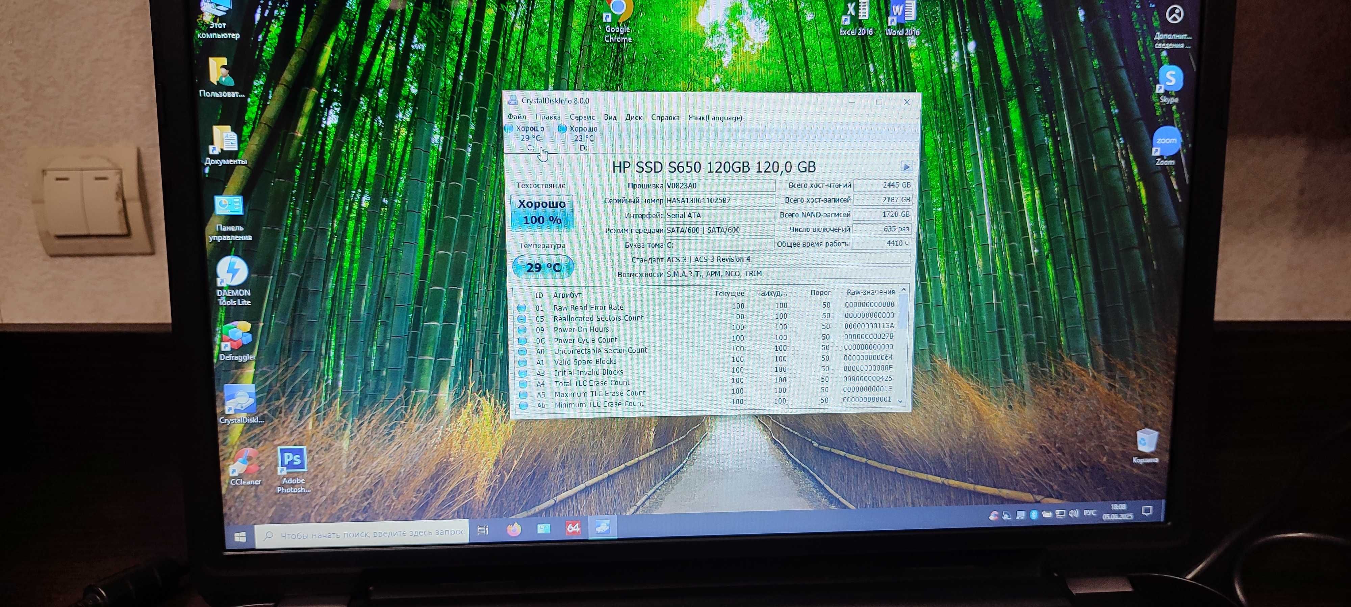Screen dimensions: 1351x607
Task: Select the Minimum TLC Erase Count row
Action: 707,403
